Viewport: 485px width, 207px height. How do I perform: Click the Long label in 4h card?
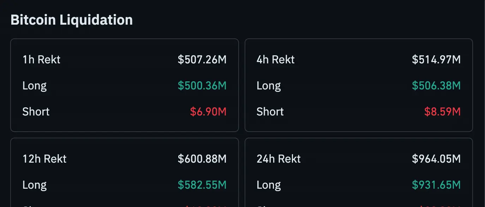coord(269,86)
